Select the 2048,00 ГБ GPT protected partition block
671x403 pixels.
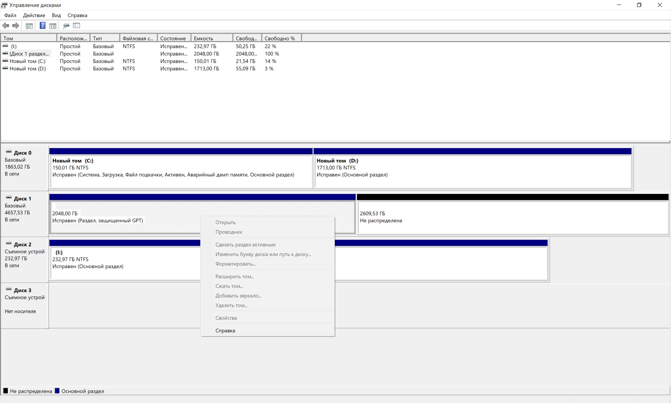coord(202,214)
